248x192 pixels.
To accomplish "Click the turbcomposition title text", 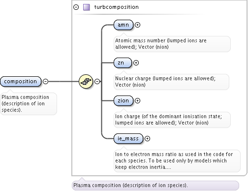I will (117, 7).
